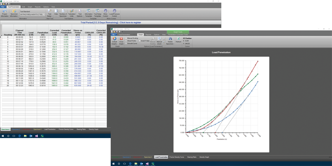Image resolution: width=332 pixels, height=166 pixels.
Task: Click the Close Graph icon
Action: click(121, 40)
